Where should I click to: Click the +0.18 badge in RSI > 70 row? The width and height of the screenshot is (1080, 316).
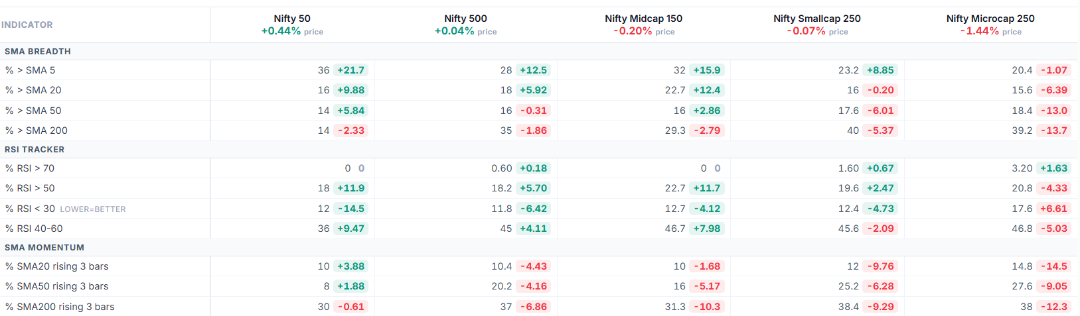[x=533, y=168]
